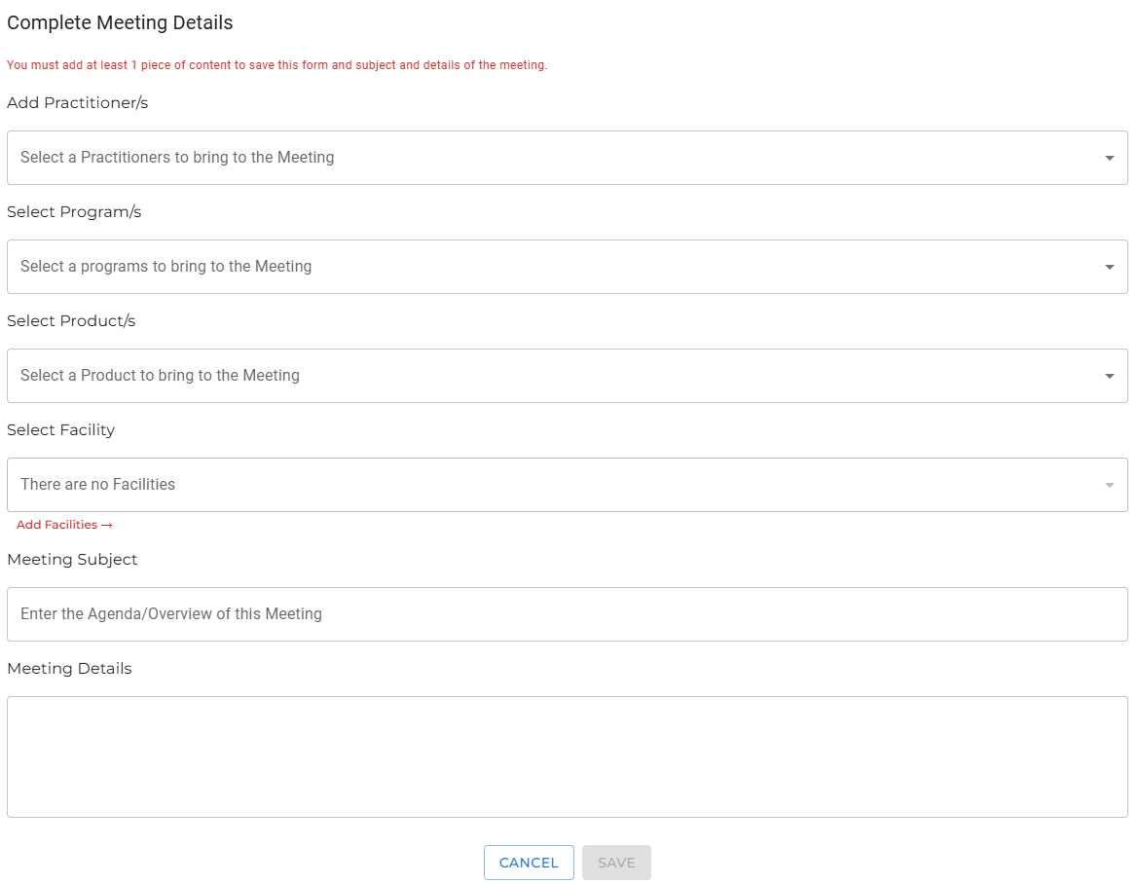Open the Practitioners selection dropdown
The image size is (1139, 884).
click(x=568, y=157)
